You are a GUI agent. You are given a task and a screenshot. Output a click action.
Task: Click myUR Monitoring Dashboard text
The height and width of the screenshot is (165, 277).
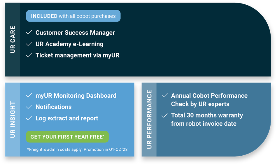pos(76,96)
